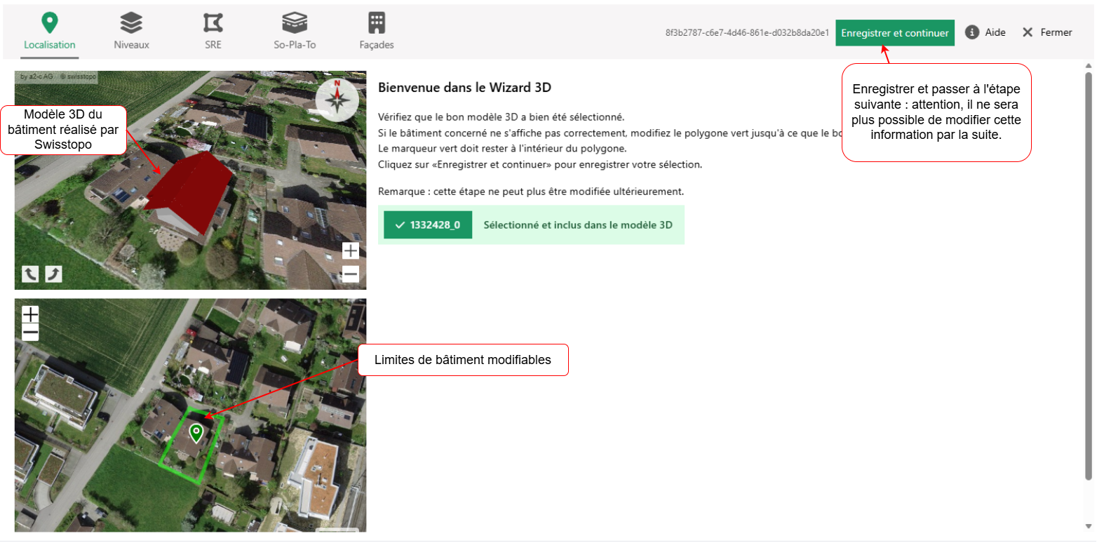Screen dimensions: 1097x543
Task: Open the SRE tab
Action: pyautogui.click(x=213, y=32)
